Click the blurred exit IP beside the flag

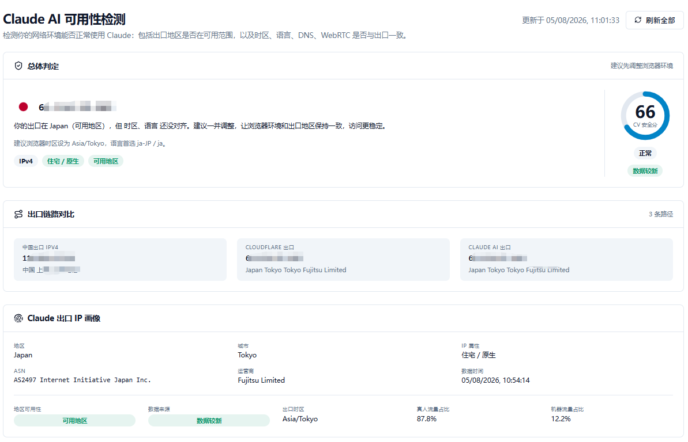77,107
